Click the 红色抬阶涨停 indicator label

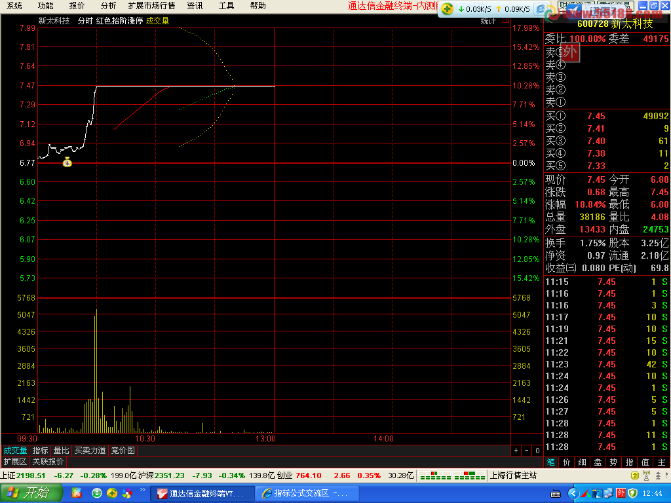[119, 20]
